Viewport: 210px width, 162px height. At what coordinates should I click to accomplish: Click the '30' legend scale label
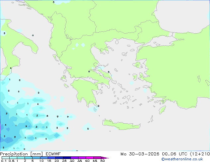coord(72,161)
